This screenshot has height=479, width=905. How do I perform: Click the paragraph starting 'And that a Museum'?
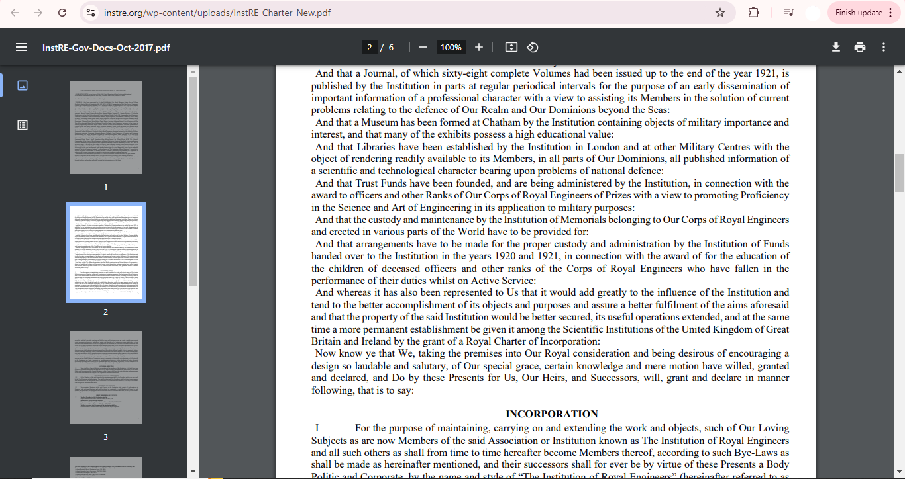(x=551, y=128)
